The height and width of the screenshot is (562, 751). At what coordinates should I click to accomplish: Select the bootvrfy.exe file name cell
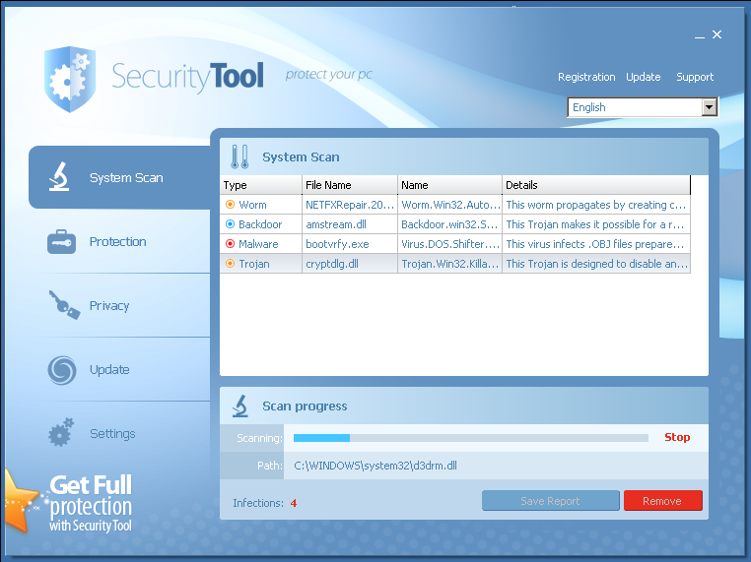click(x=350, y=244)
